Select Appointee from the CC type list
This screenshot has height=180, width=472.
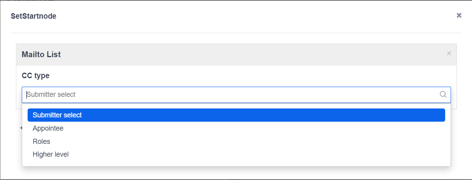pyautogui.click(x=48, y=128)
